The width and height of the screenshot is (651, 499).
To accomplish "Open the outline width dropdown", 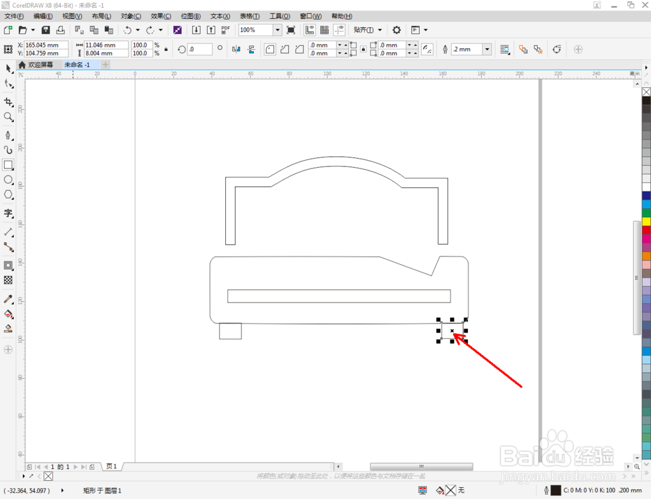I will (x=488, y=49).
